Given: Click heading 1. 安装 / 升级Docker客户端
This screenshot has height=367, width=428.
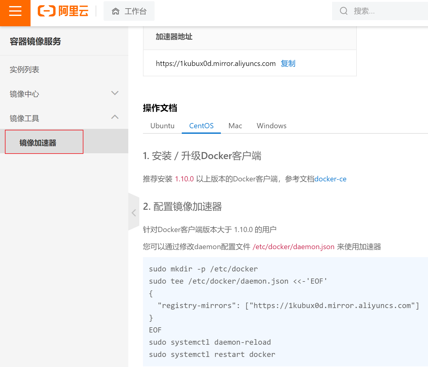Looking at the screenshot, I should pyautogui.click(x=202, y=156).
